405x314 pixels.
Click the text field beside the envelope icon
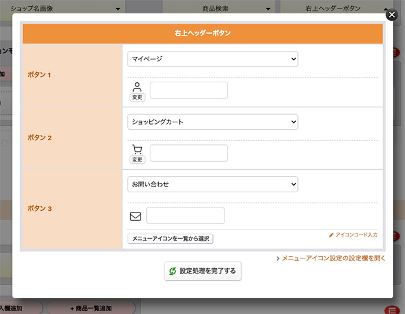(185, 216)
